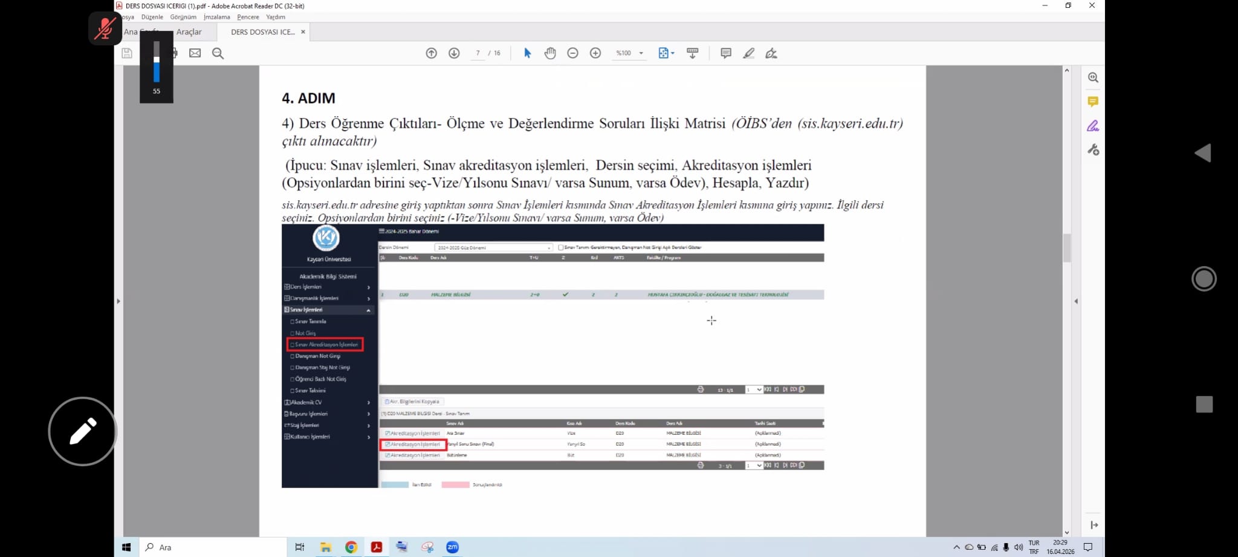The height and width of the screenshot is (557, 1238).
Task: Click the zoom out minus icon
Action: 572,53
